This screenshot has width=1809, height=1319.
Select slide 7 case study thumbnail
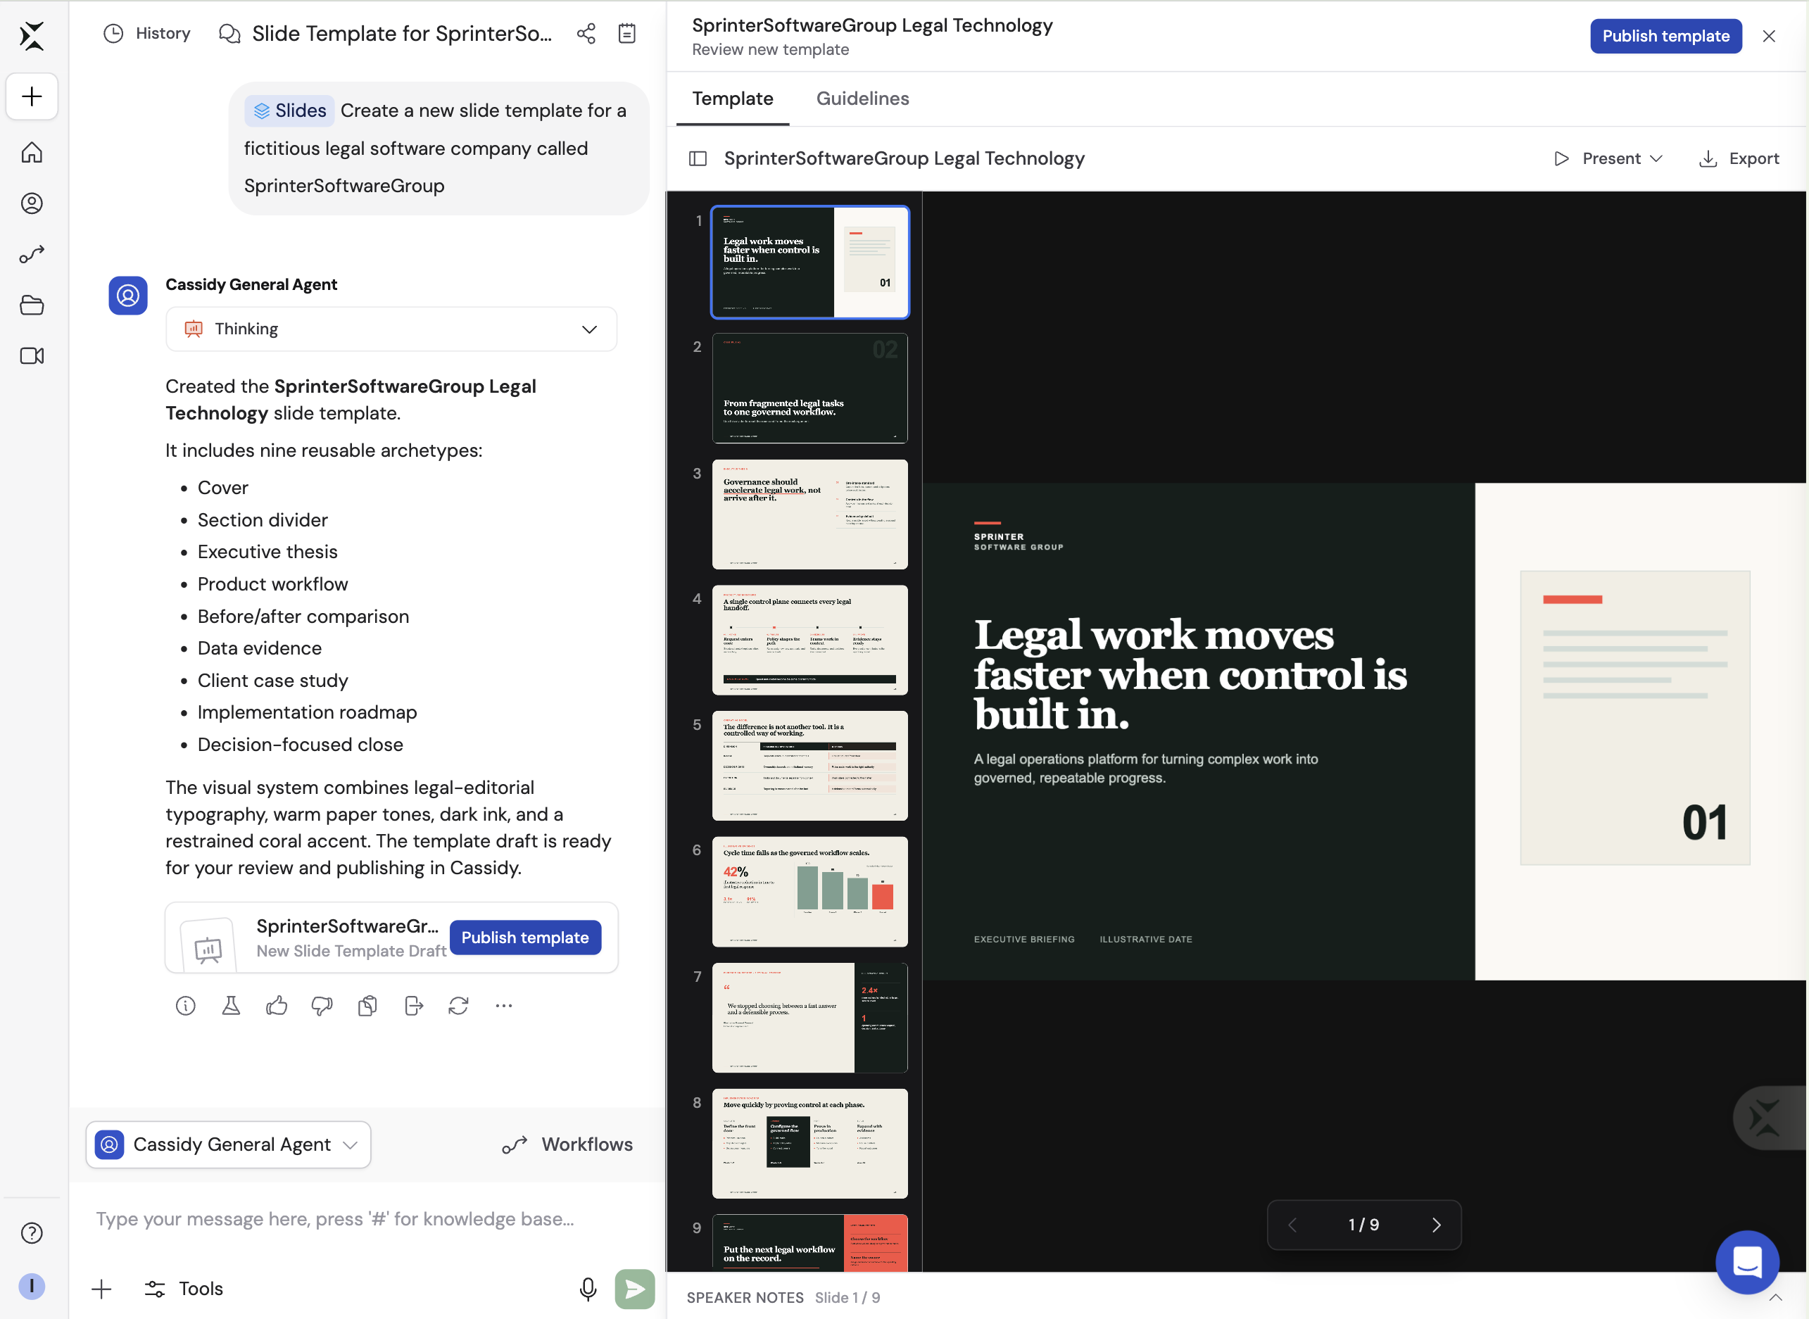(x=809, y=1018)
